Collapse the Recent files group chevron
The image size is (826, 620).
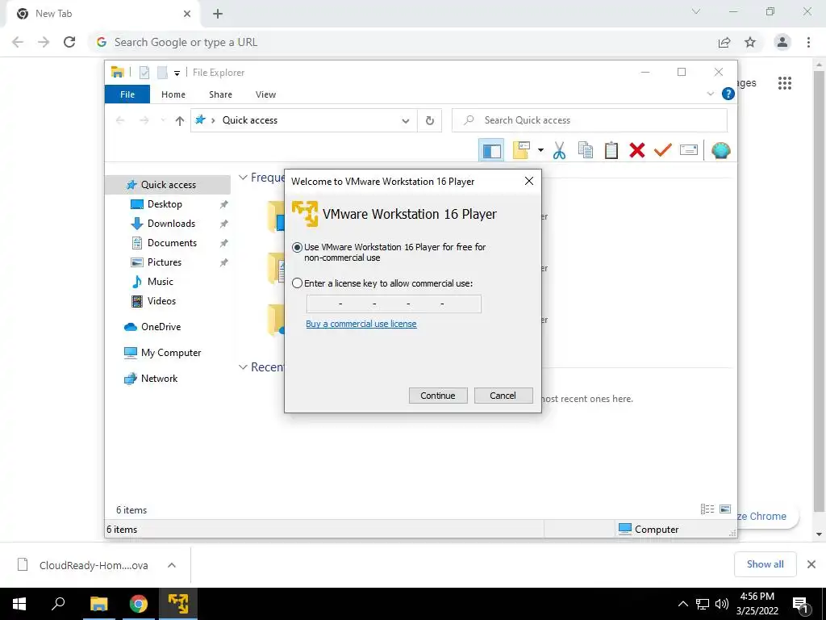pos(243,367)
